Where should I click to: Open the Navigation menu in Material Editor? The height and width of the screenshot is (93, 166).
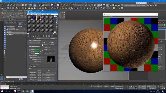point(39,14)
